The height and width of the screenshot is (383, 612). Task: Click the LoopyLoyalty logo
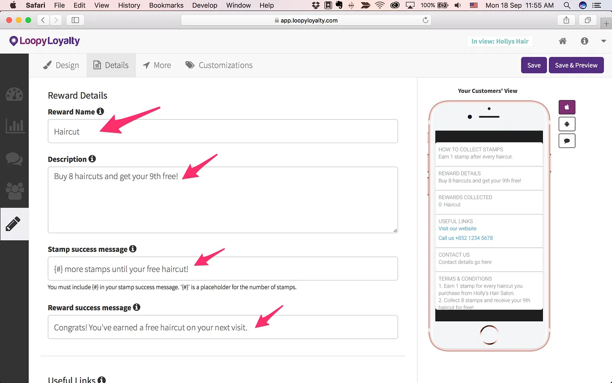tap(45, 41)
